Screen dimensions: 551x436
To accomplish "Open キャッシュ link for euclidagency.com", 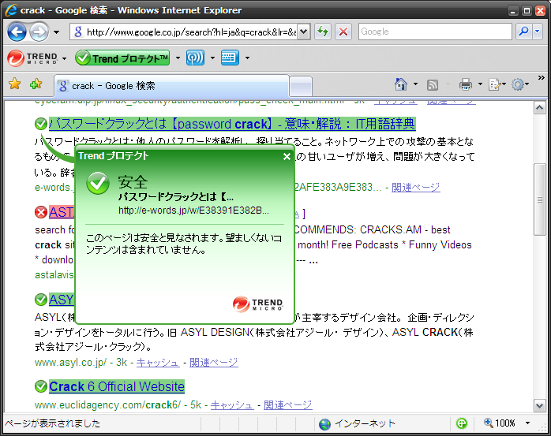I will [x=232, y=405].
